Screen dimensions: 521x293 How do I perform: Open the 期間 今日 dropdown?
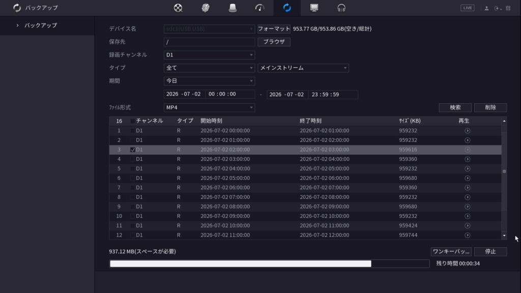209,81
